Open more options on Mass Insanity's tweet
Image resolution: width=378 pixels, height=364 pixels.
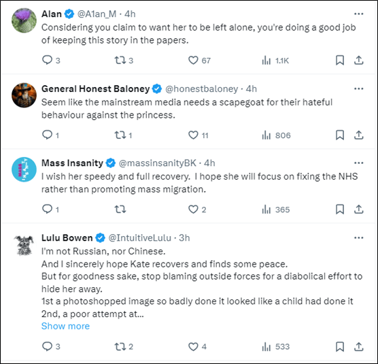tap(359, 163)
